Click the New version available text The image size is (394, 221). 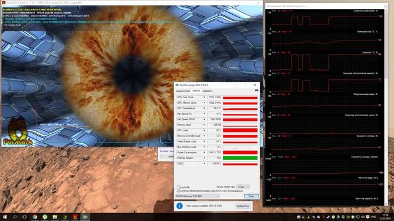(x=204, y=206)
